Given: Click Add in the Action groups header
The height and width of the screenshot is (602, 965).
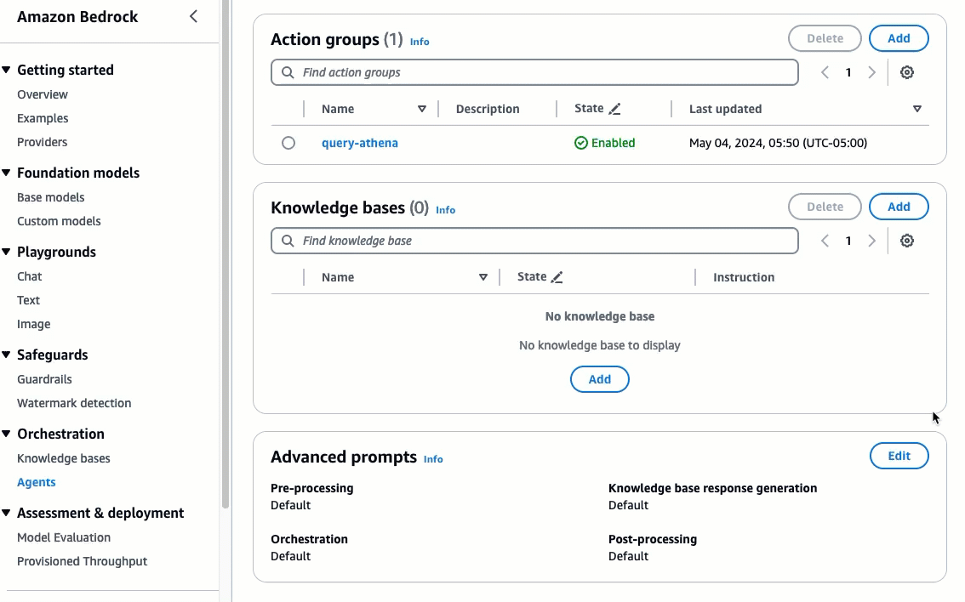Looking at the screenshot, I should click(899, 38).
